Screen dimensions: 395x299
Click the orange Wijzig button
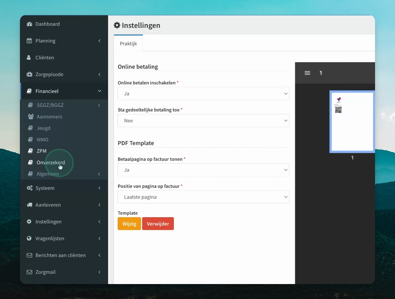tap(129, 223)
